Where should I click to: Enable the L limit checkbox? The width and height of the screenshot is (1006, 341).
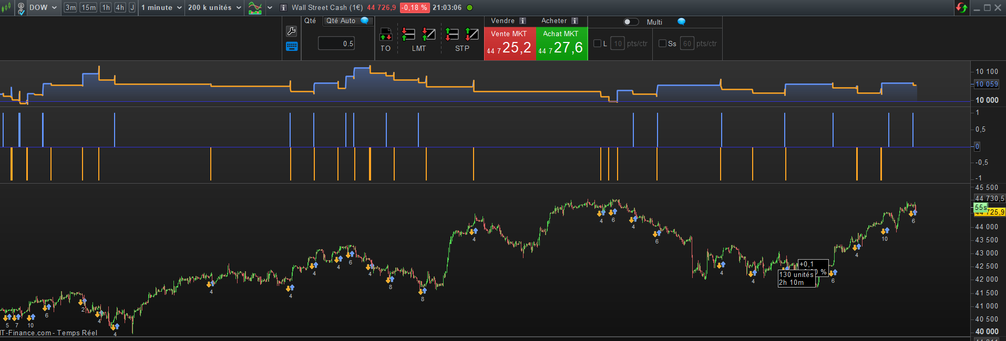pyautogui.click(x=597, y=44)
